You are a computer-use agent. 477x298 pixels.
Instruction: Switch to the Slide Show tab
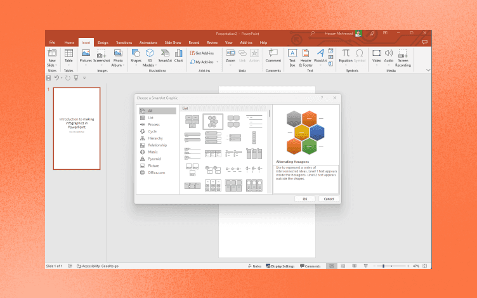(x=173, y=42)
